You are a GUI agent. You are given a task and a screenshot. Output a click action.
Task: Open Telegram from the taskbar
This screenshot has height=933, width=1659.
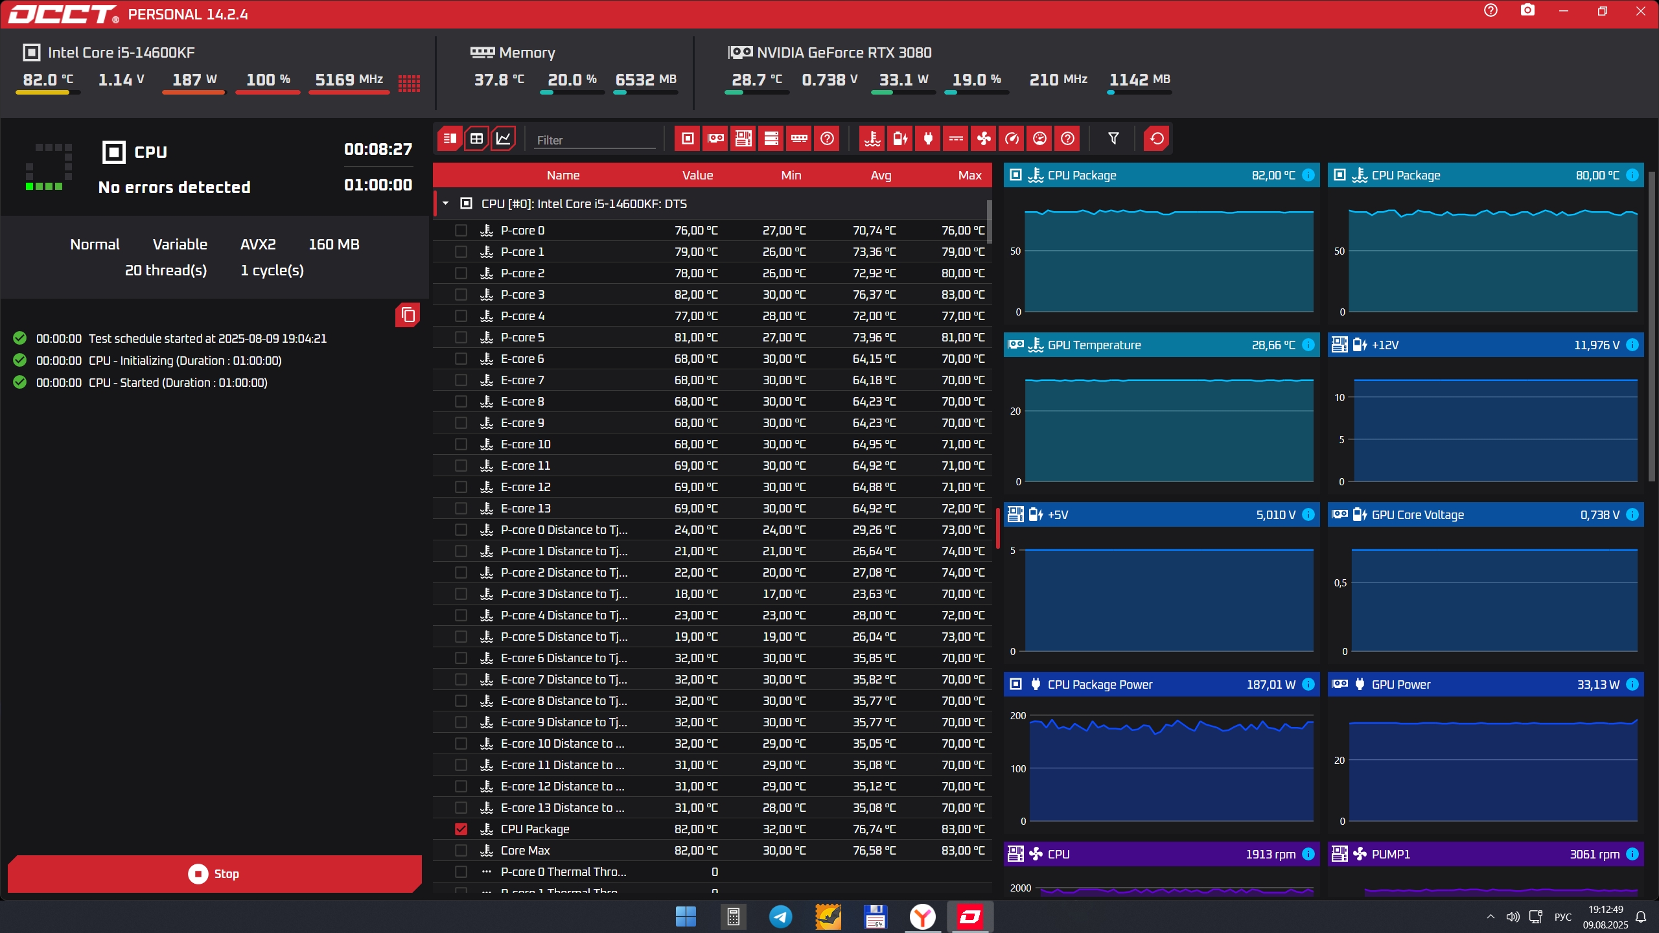pos(781,916)
